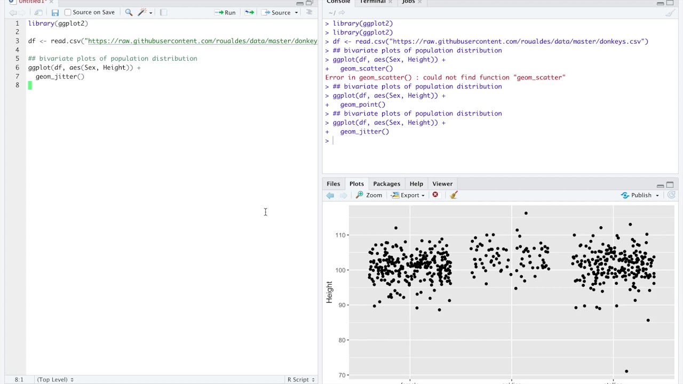The image size is (683, 384).
Task: Click the Run button
Action: click(225, 12)
